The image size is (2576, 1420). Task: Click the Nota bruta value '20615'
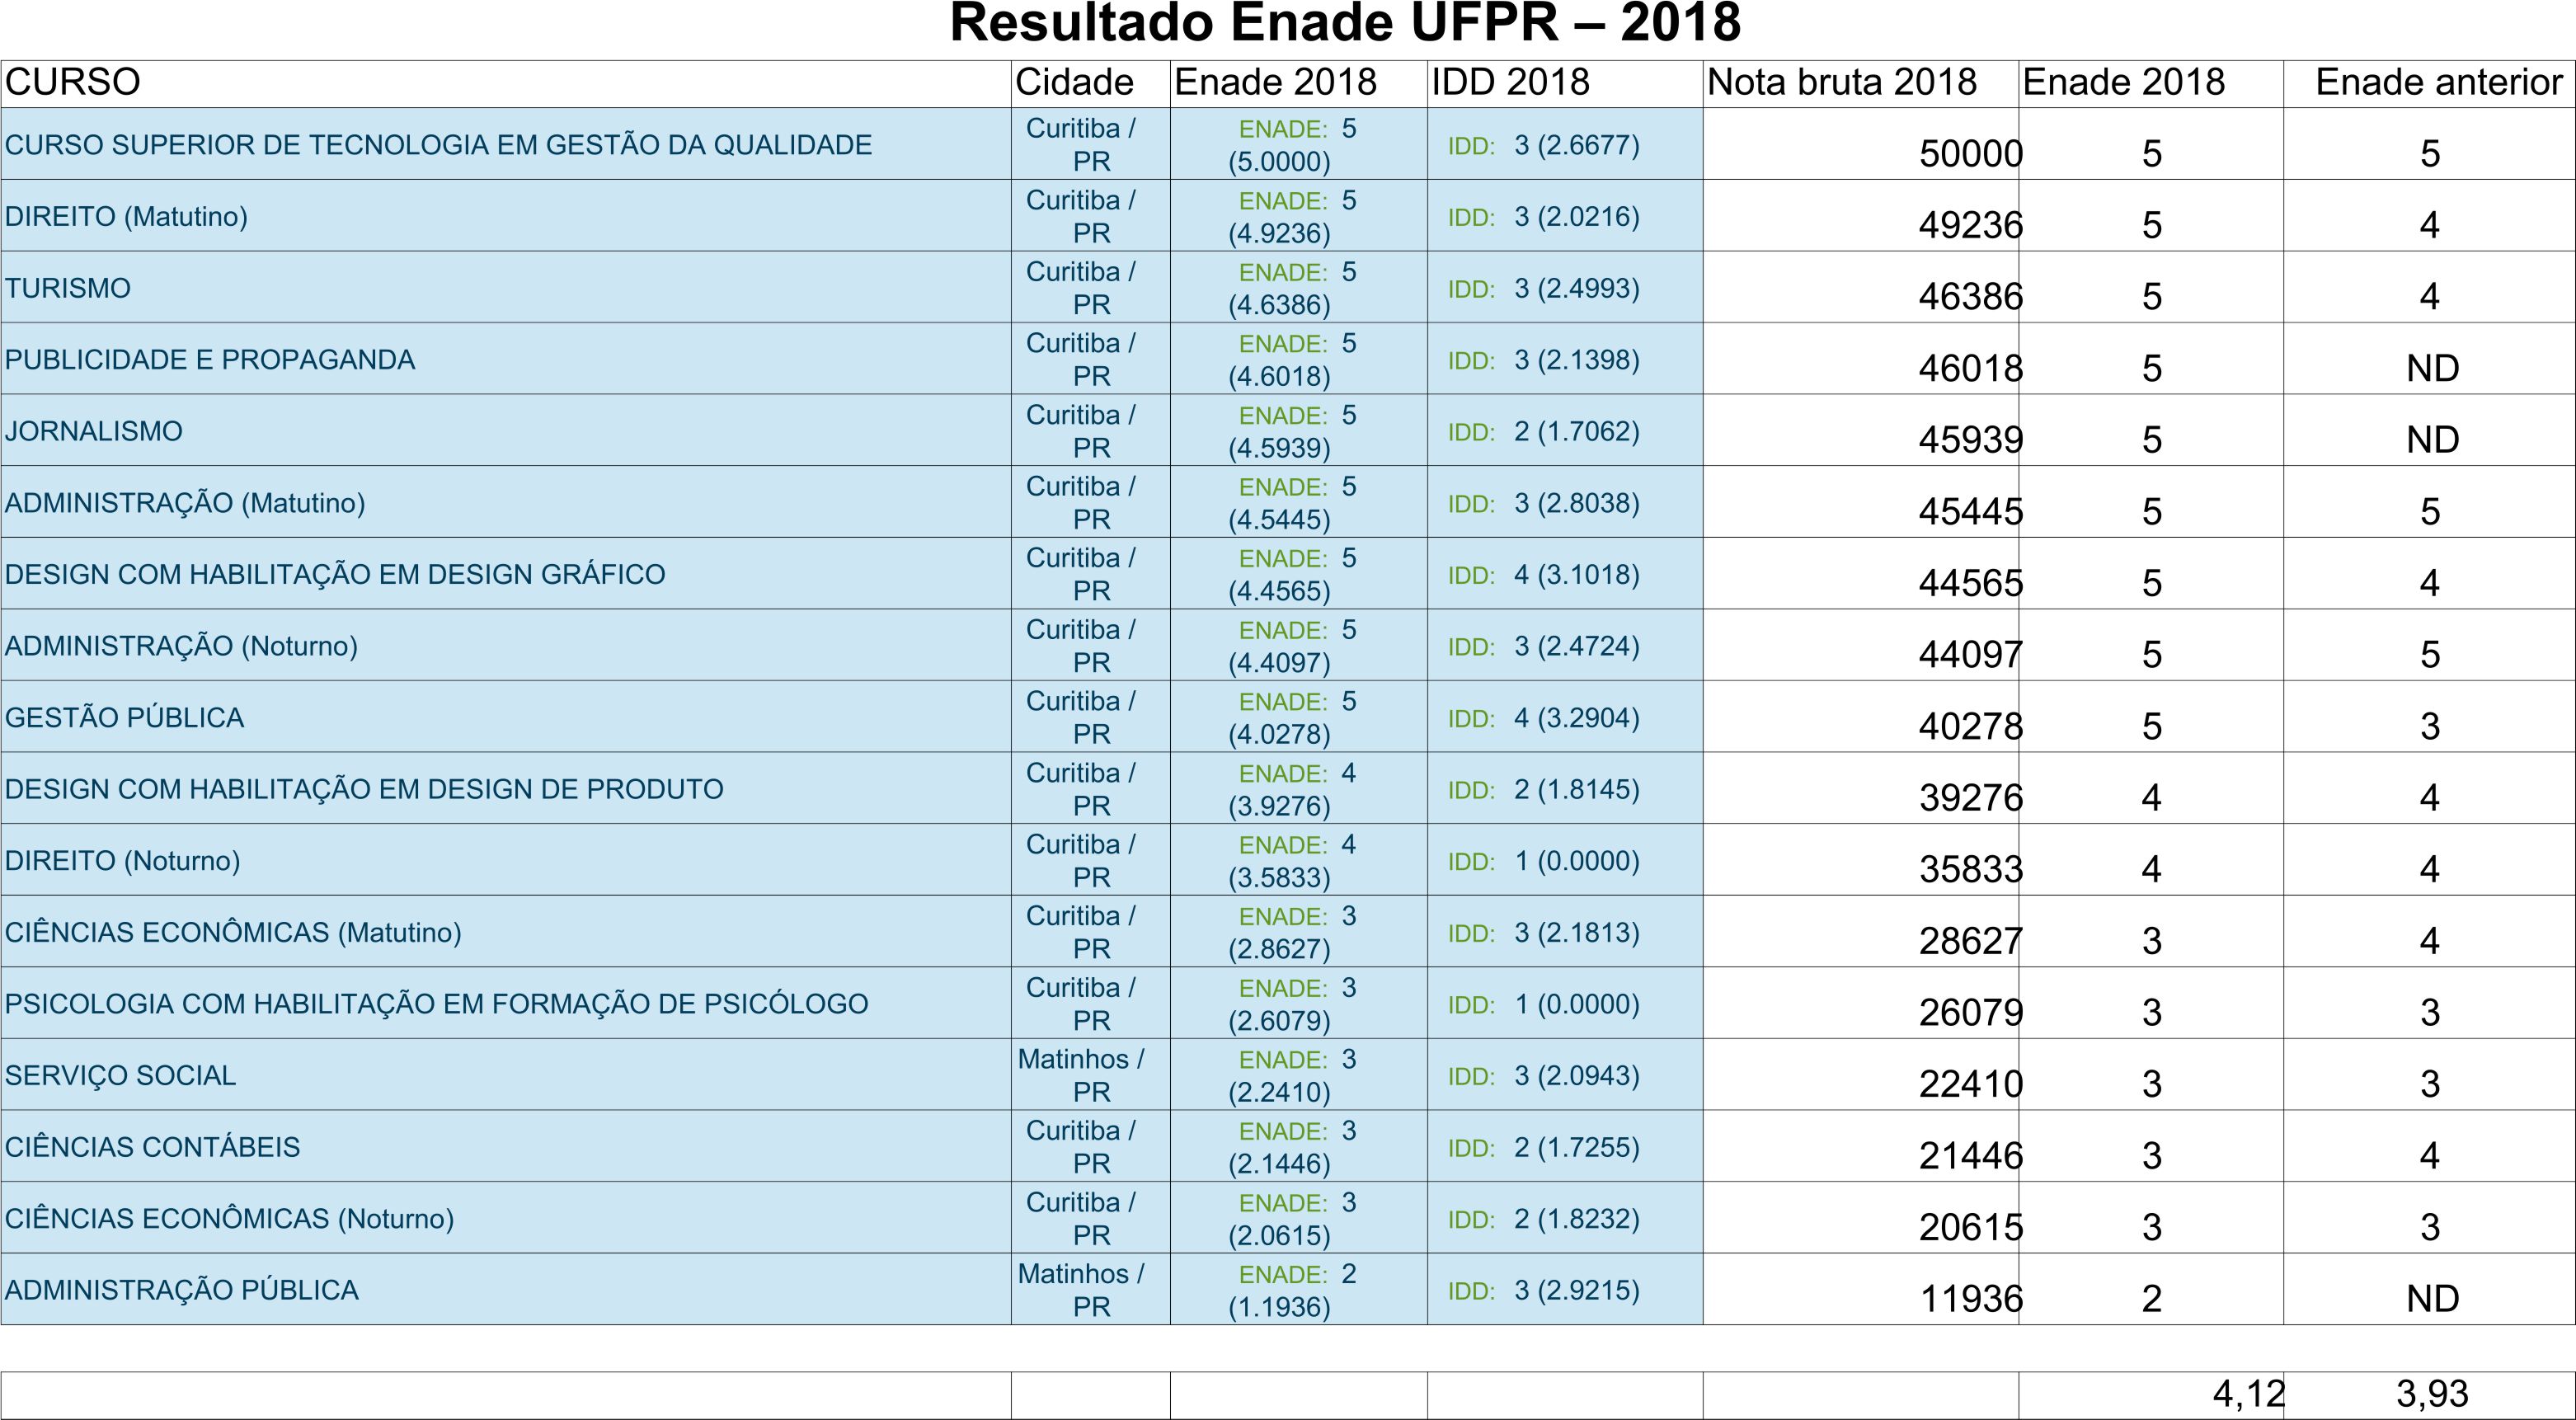click(x=1971, y=1226)
